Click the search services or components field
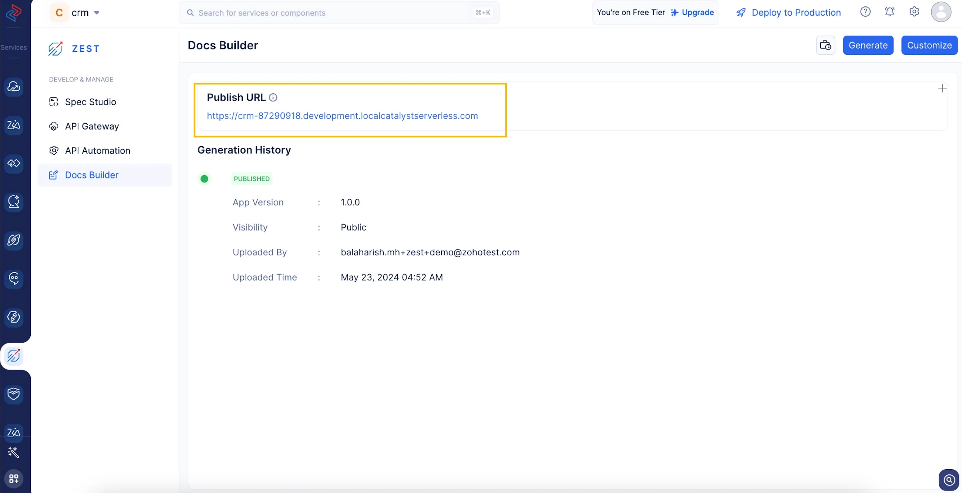The height and width of the screenshot is (493, 962). tap(339, 13)
